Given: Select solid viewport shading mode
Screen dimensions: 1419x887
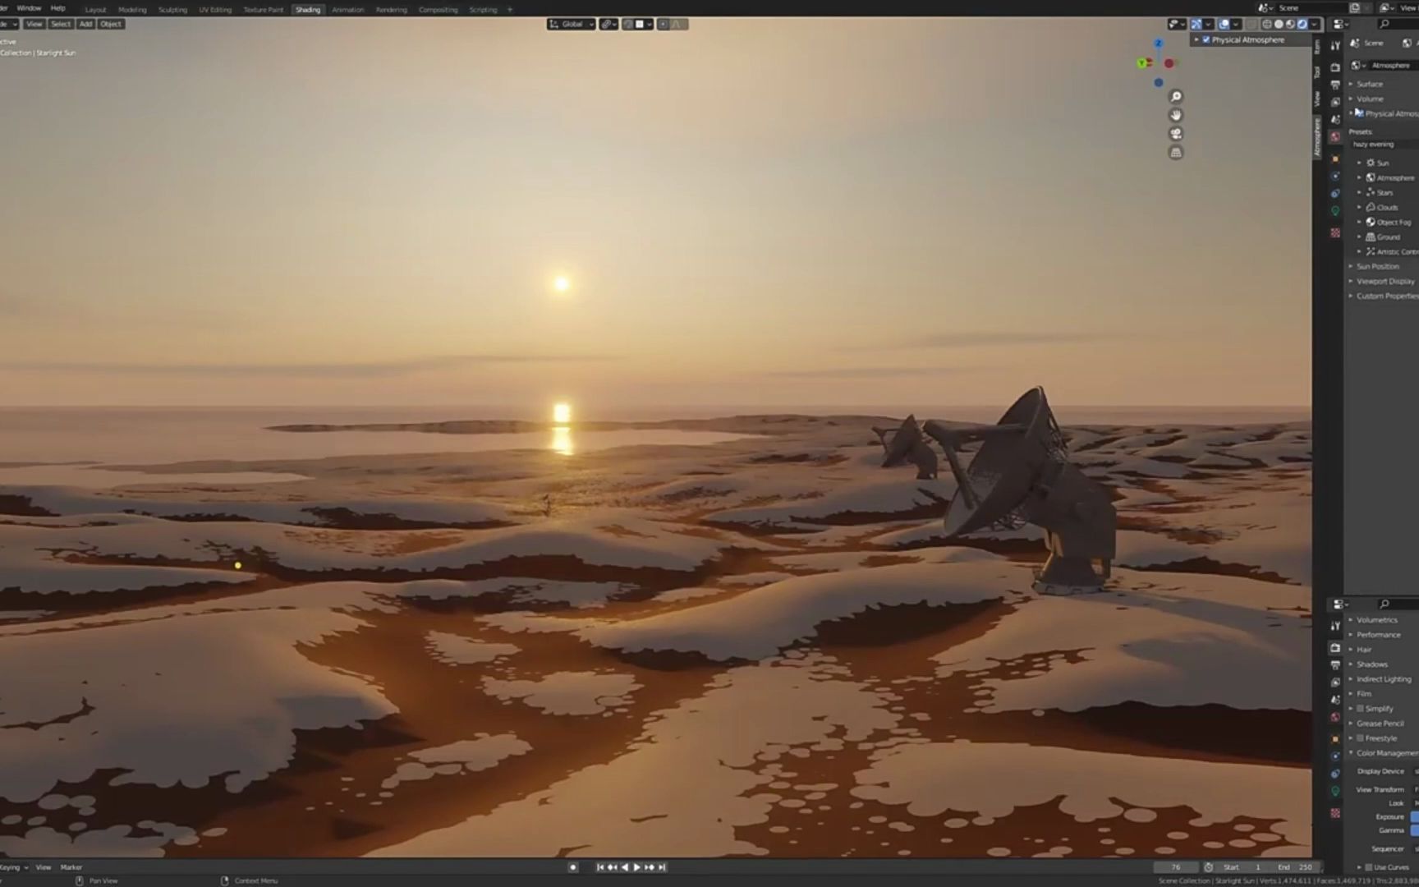Looking at the screenshot, I should click(x=1279, y=24).
